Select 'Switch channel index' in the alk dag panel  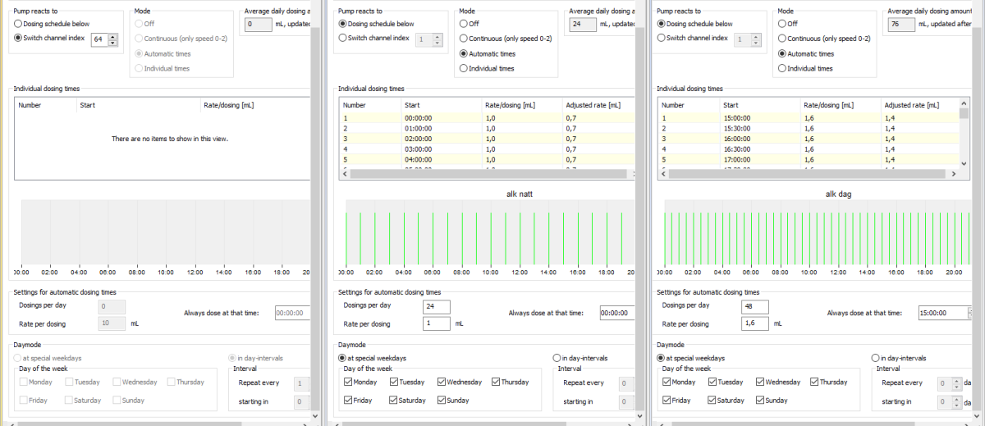(662, 38)
